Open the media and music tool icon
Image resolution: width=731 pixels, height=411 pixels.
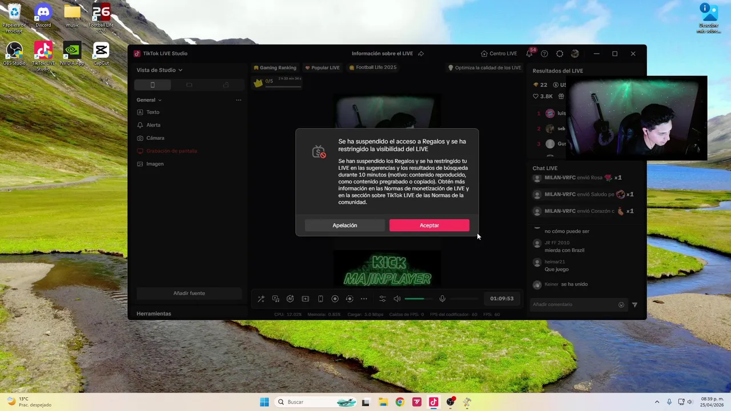276,299
